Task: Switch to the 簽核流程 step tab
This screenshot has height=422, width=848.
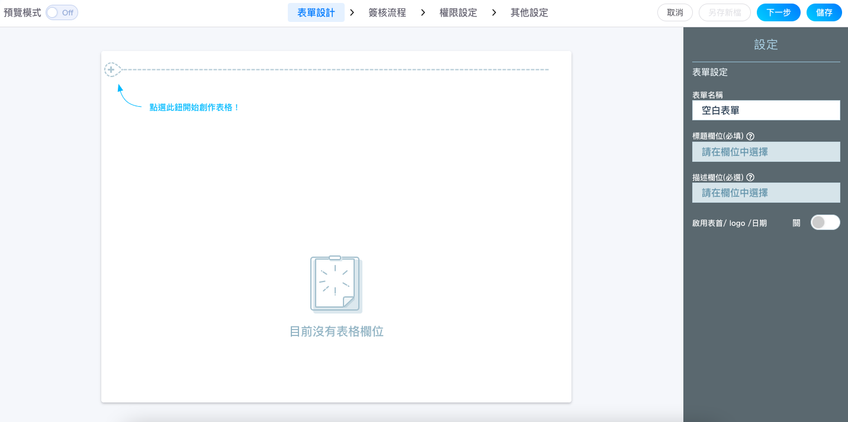Action: (387, 12)
